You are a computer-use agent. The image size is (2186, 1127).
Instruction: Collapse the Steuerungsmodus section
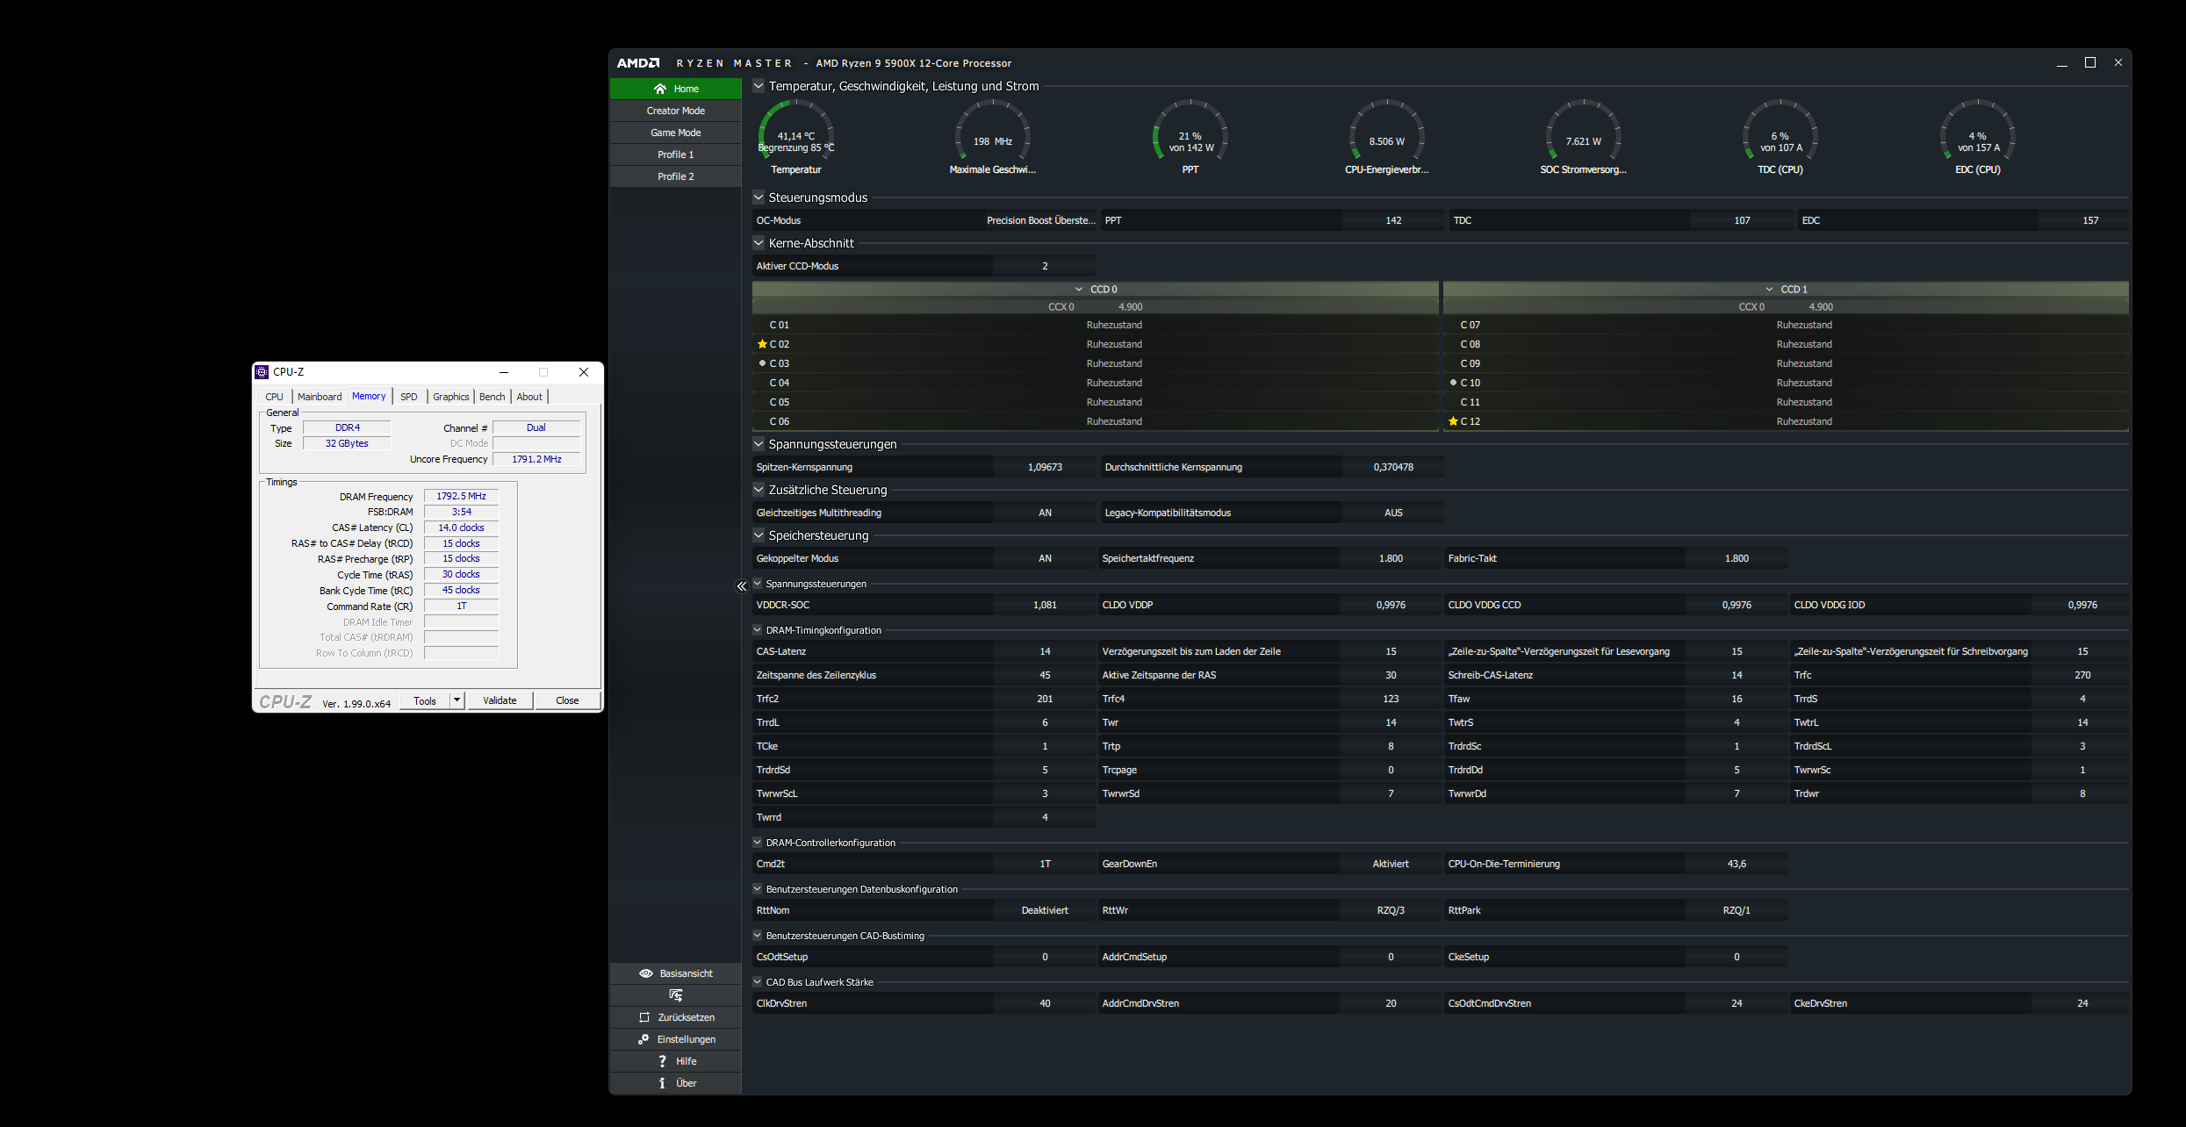759,197
